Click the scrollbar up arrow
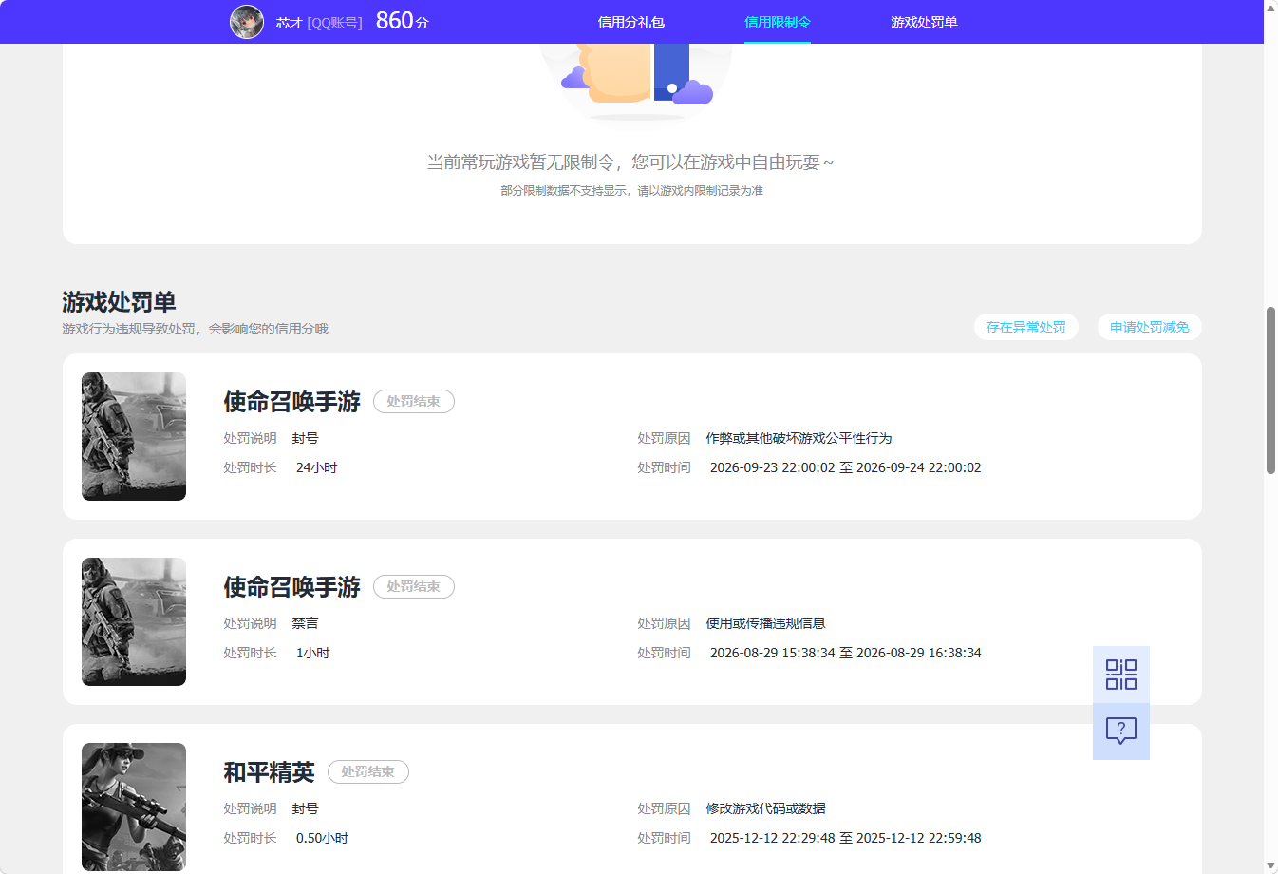Viewport: 1278px width, 874px height. [x=1270, y=7]
